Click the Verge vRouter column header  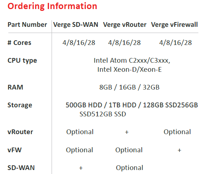pos(125,25)
